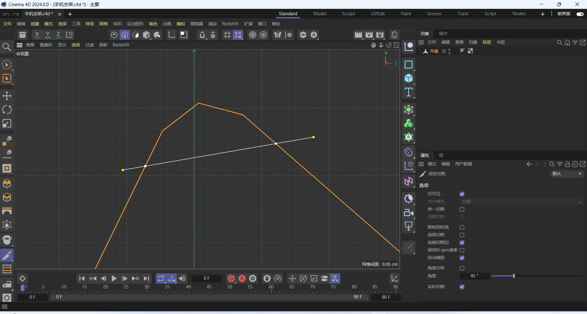Open the 切片模式 dropdown
Image resolution: width=587 pixels, height=314 pixels.
[522, 202]
